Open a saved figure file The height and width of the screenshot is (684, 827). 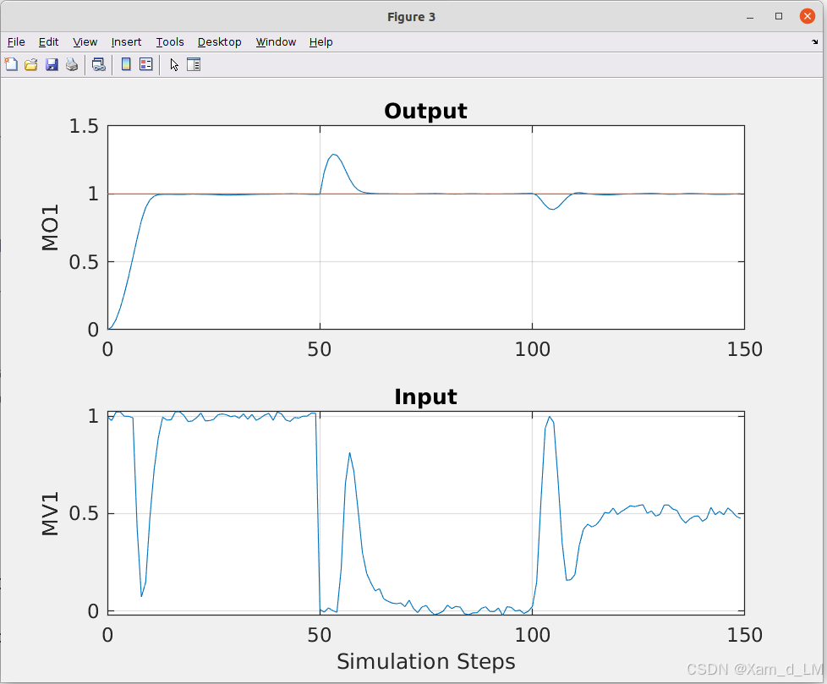[x=30, y=64]
